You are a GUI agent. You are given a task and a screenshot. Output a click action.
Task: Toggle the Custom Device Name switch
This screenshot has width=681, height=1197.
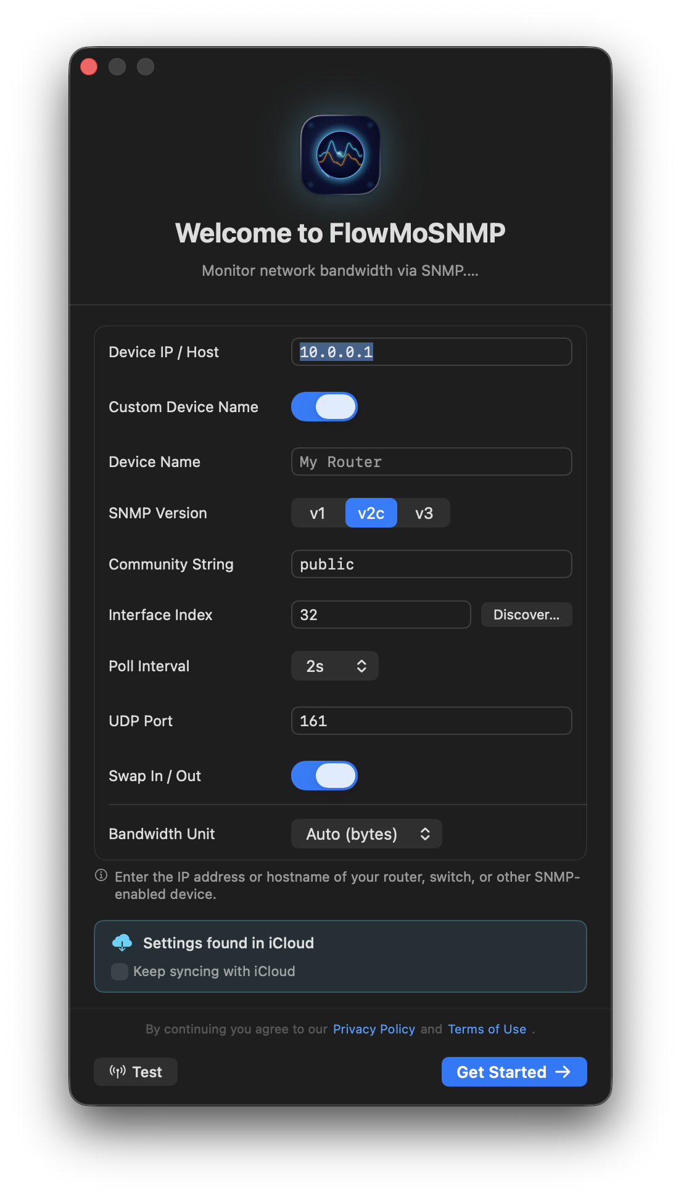[324, 407]
